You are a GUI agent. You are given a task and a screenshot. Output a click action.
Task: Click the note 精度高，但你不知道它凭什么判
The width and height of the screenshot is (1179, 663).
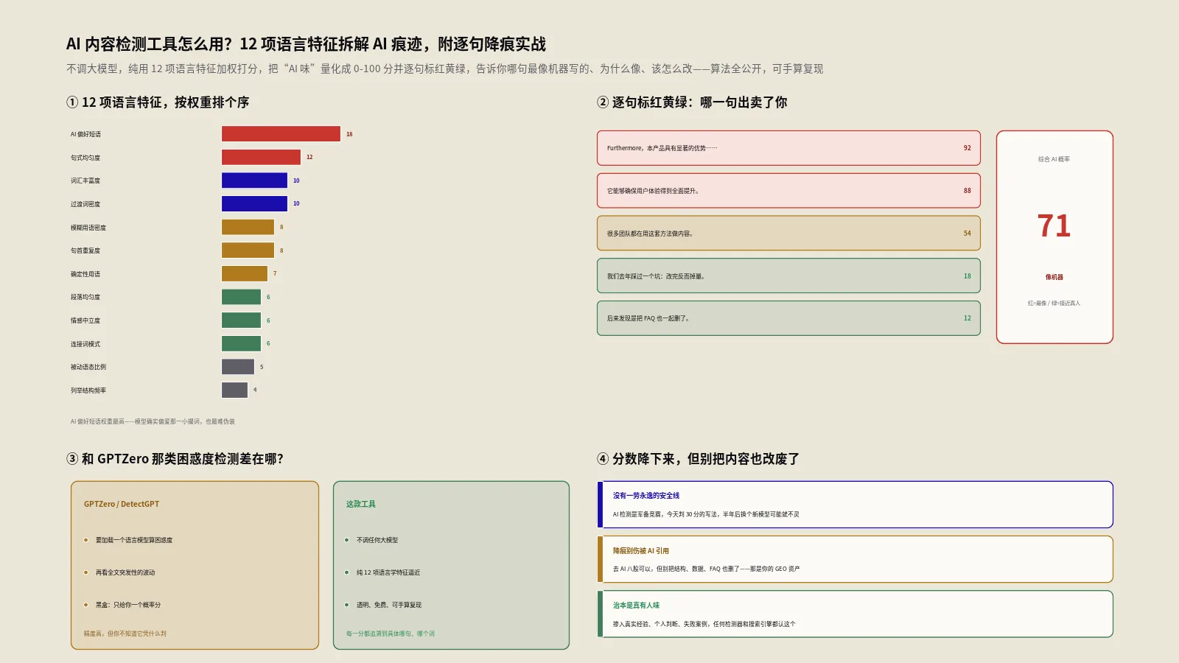click(x=125, y=634)
